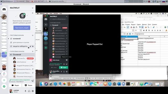Open Вставка menu in OpenOffice Calc

tap(128, 25)
